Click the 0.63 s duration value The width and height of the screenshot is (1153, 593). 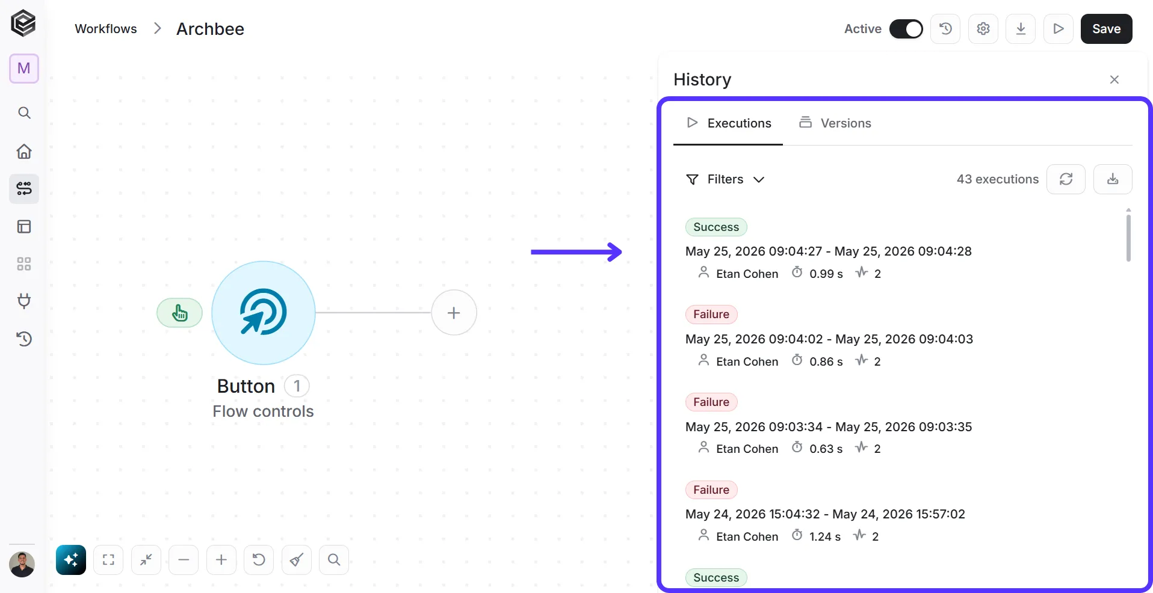point(826,449)
